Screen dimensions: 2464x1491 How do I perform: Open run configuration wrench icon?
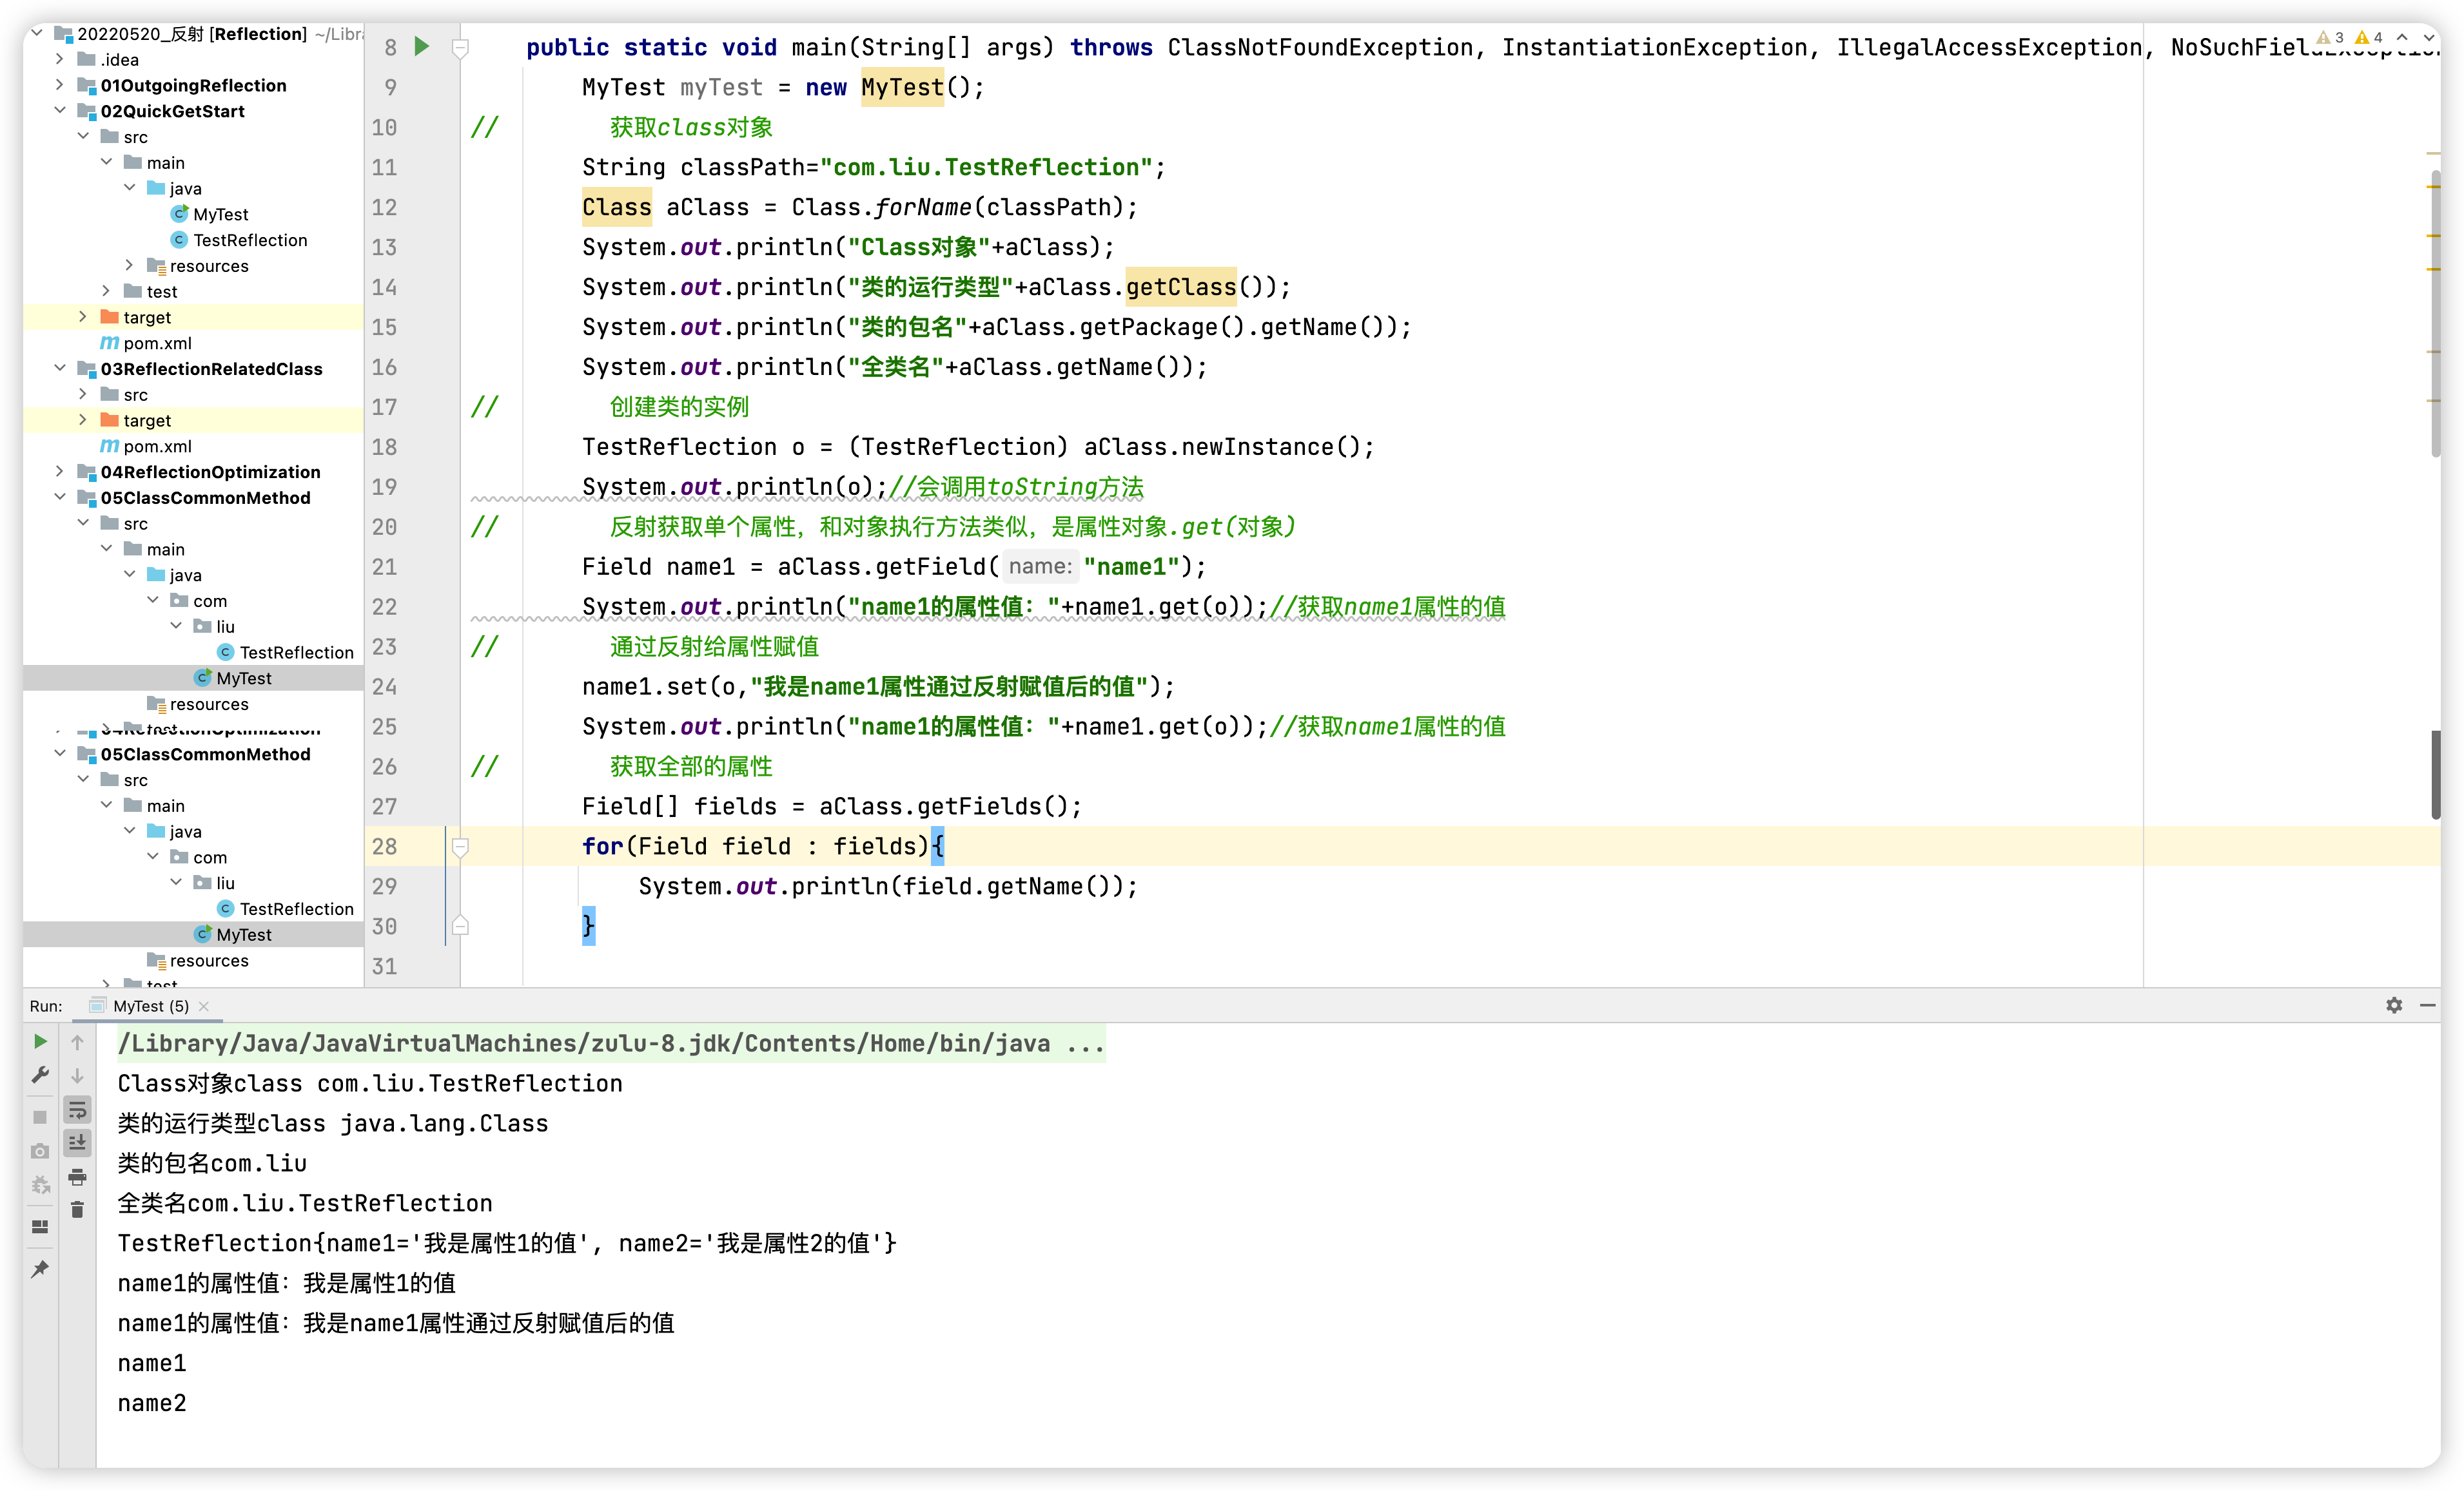(x=40, y=1075)
